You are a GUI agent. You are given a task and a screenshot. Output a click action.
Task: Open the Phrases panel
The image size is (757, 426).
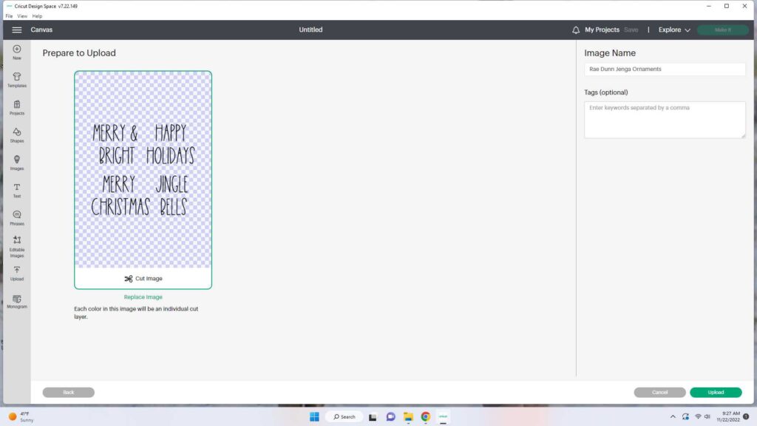(17, 218)
